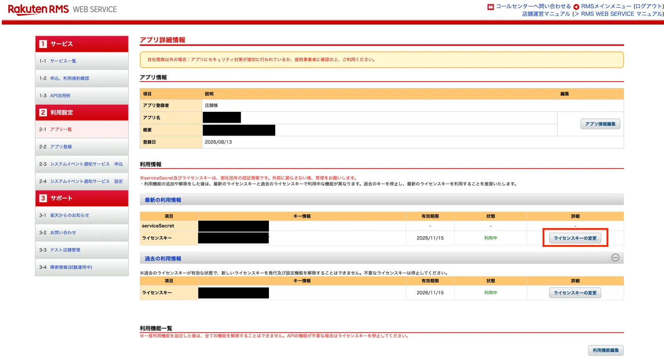The image size is (664, 358).
Task: Select 2-1 アプリ一覧 in the sidebar
Action: [x=82, y=129]
